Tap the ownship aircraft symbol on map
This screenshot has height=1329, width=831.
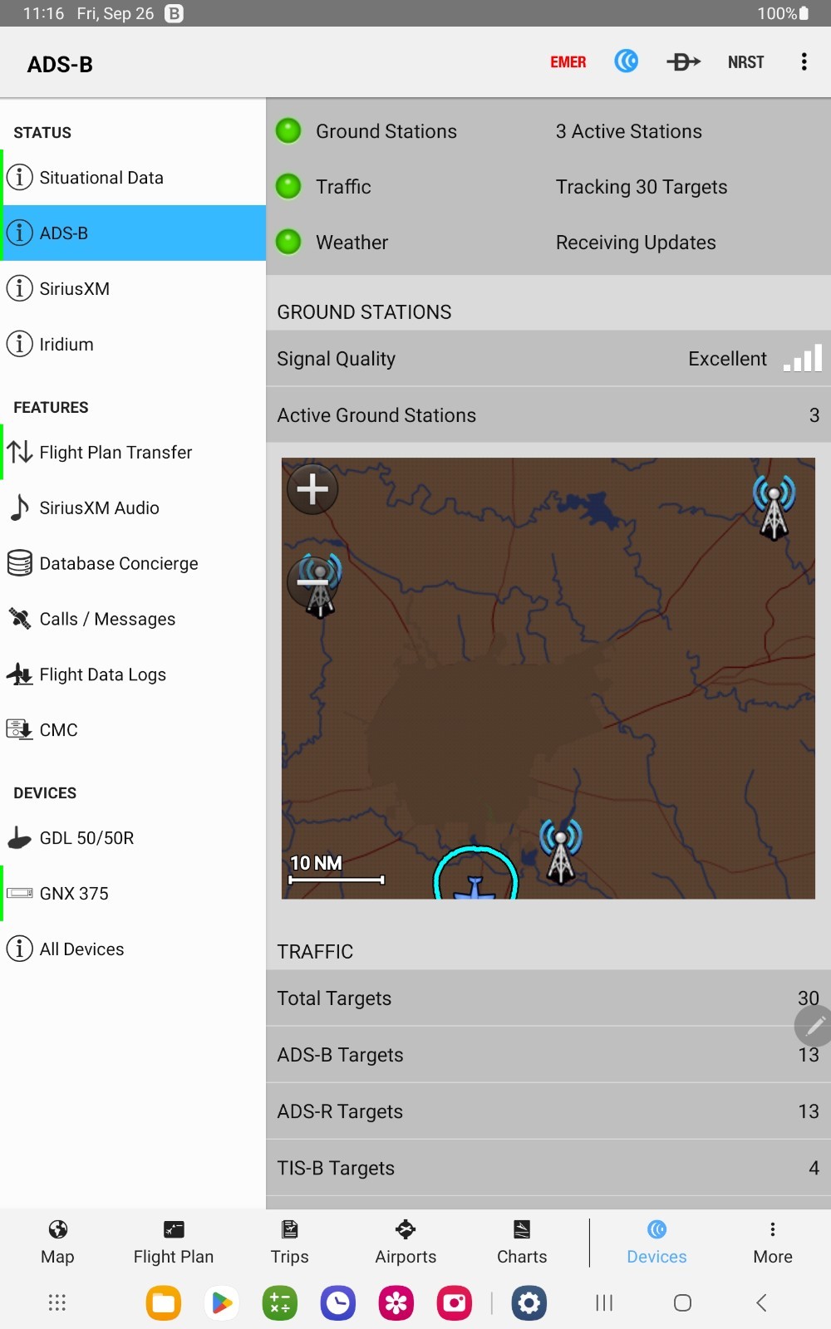point(475,887)
